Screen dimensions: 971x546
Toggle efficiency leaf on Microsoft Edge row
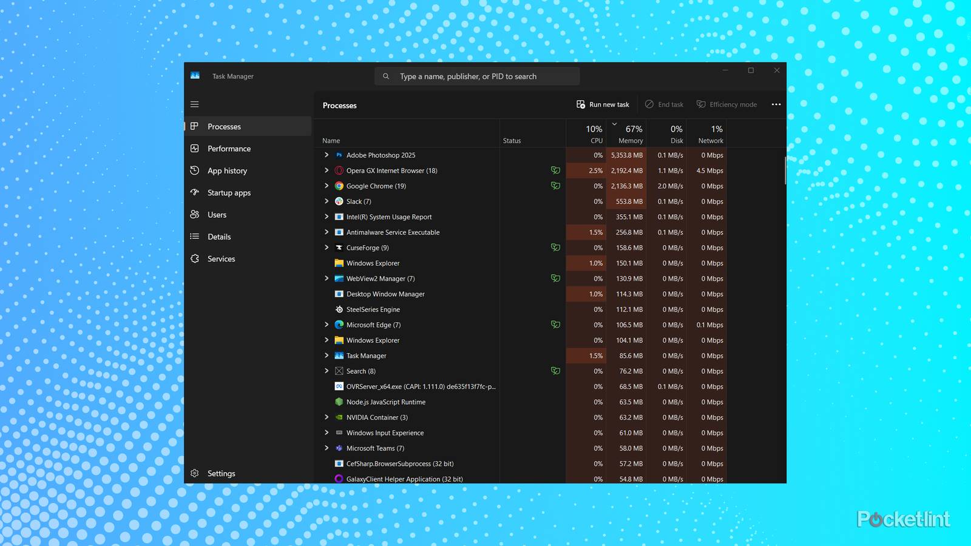[555, 325]
